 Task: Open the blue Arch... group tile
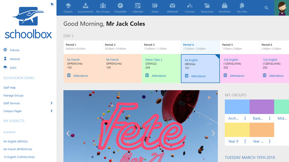click(x=237, y=107)
